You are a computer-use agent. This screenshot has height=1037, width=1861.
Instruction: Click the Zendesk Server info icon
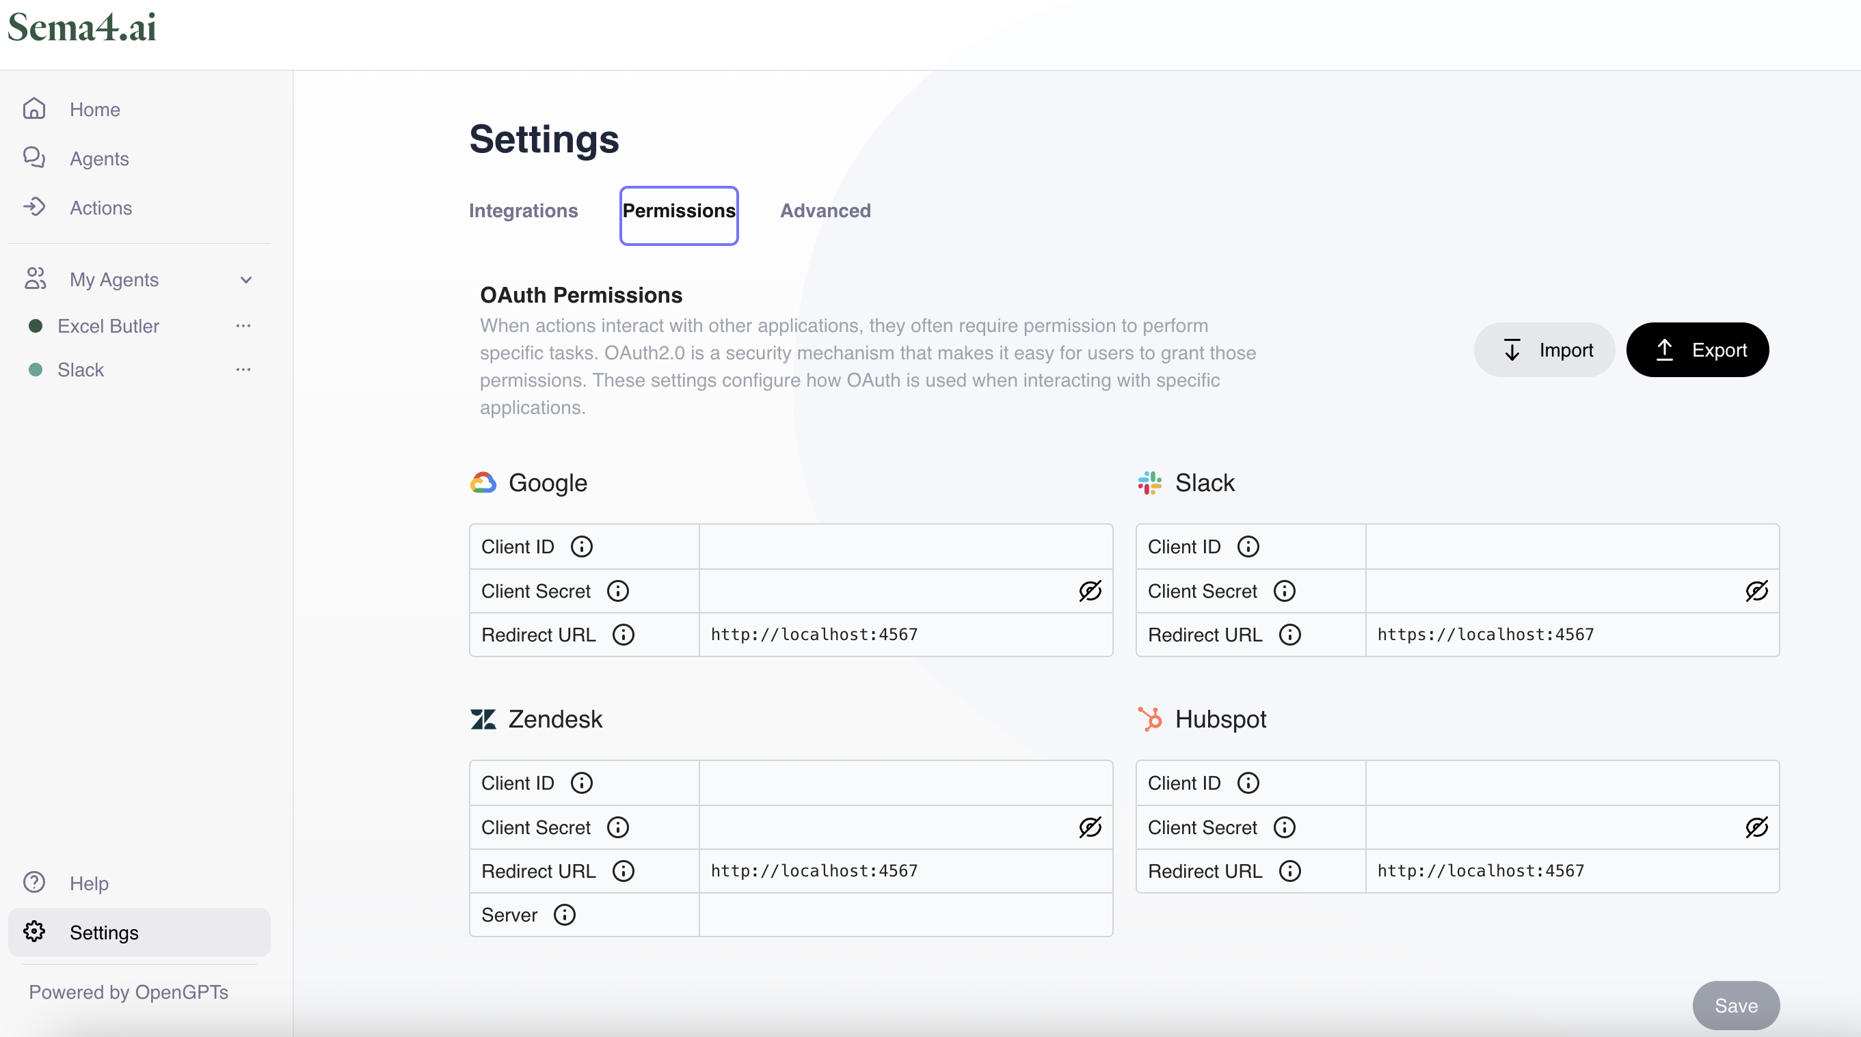coord(564,914)
